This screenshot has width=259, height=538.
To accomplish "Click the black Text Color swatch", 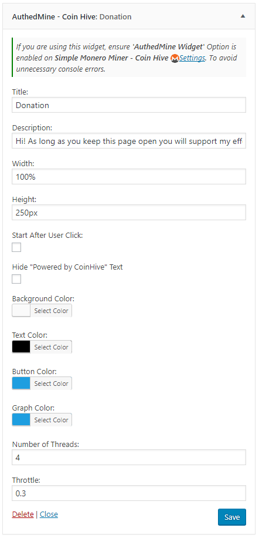I will pos(21,347).
